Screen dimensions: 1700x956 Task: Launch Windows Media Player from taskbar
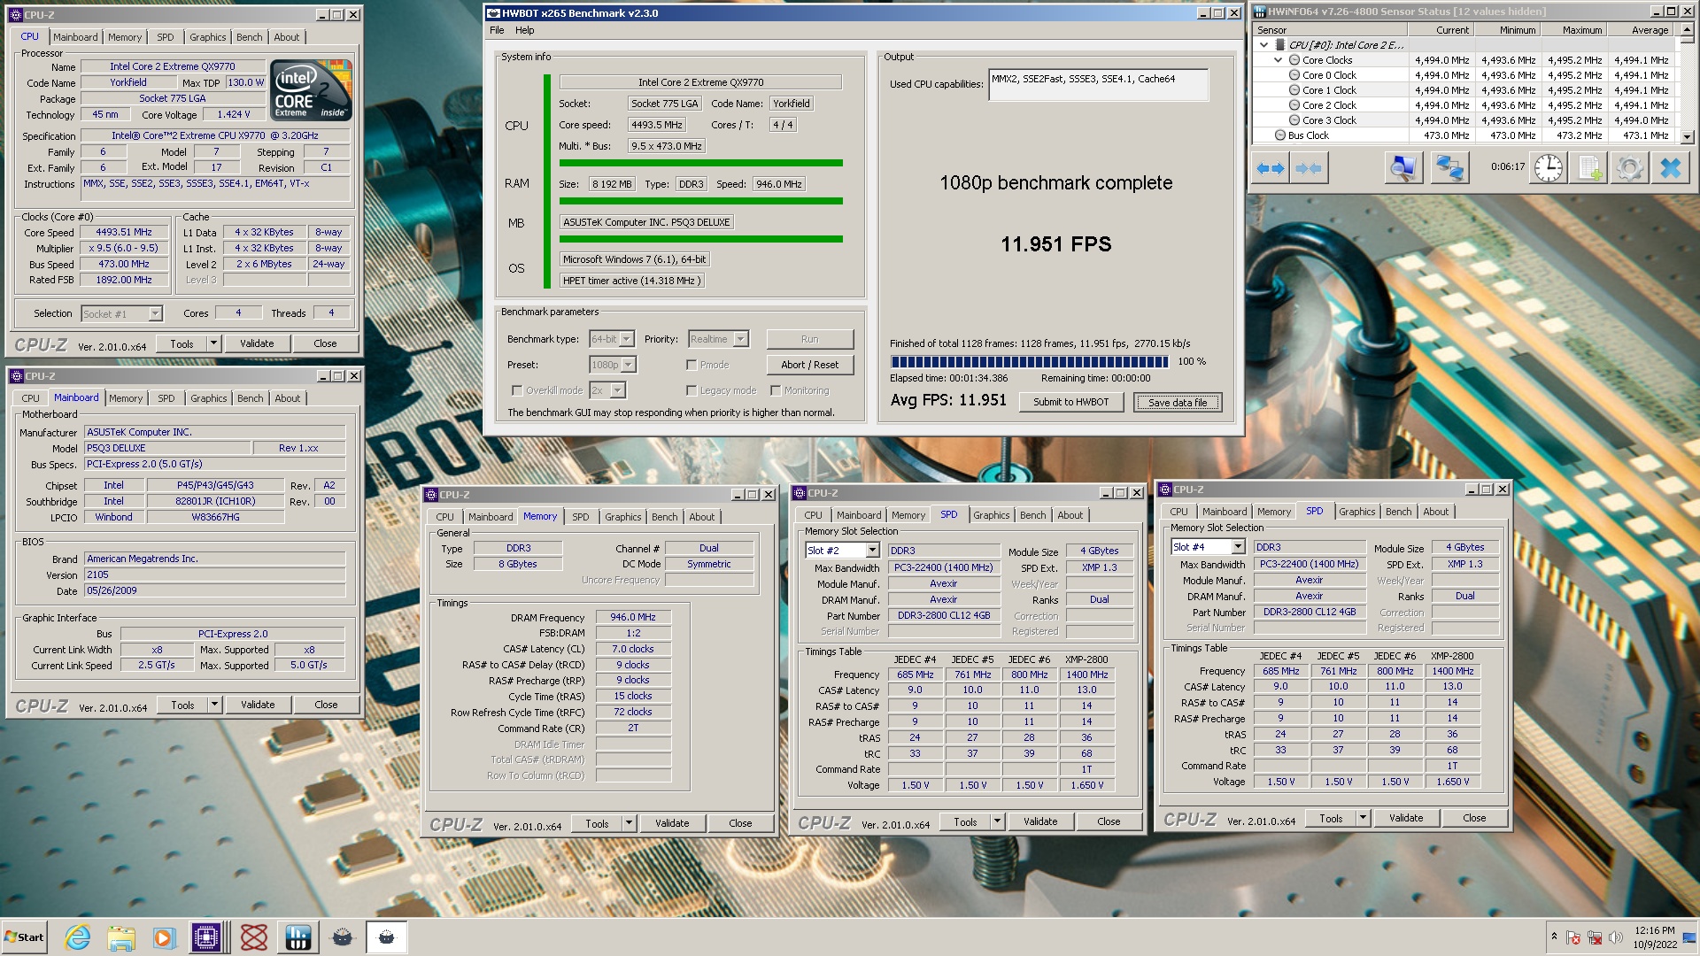pos(164,937)
